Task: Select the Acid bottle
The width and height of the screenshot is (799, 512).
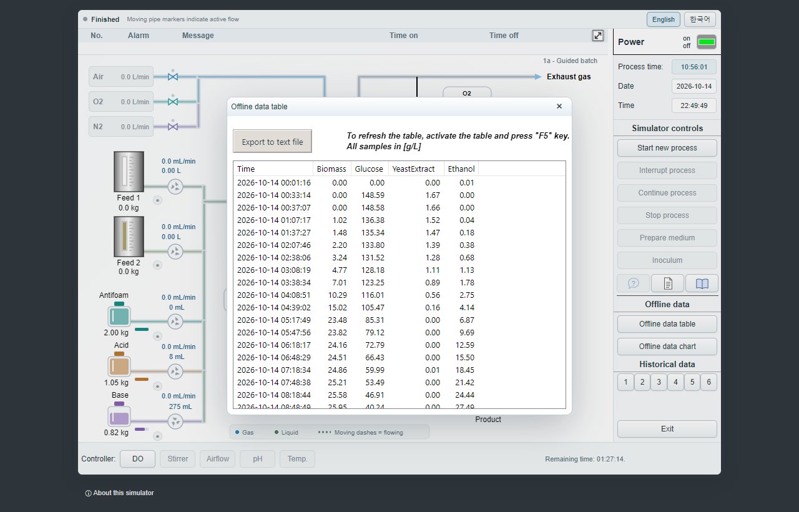Action: click(x=119, y=365)
